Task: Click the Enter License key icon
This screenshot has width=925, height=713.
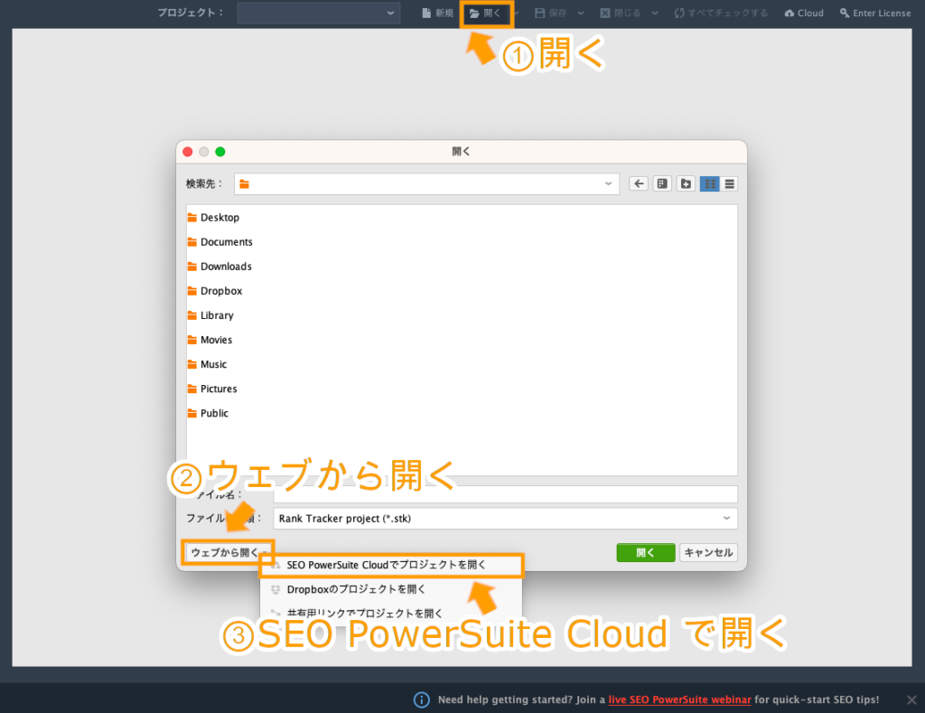Action: pyautogui.click(x=845, y=13)
